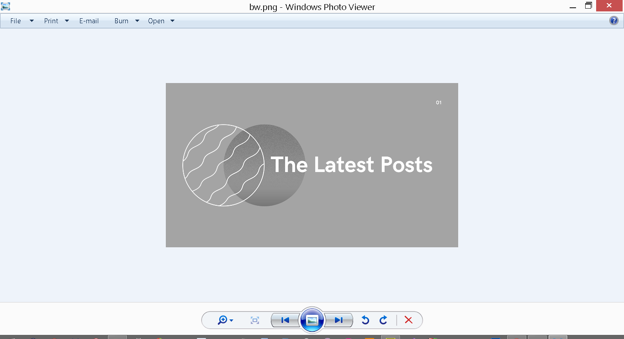The width and height of the screenshot is (624, 339).
Task: Go to the next photo
Action: 339,320
